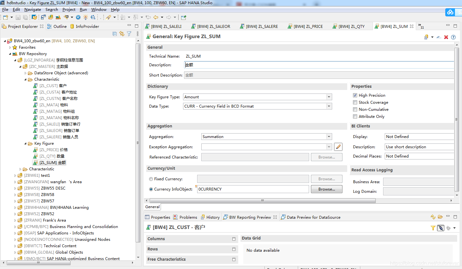The image size is (462, 269).
Task: Collapse the Free Characteristics toggle square
Action: (x=234, y=259)
